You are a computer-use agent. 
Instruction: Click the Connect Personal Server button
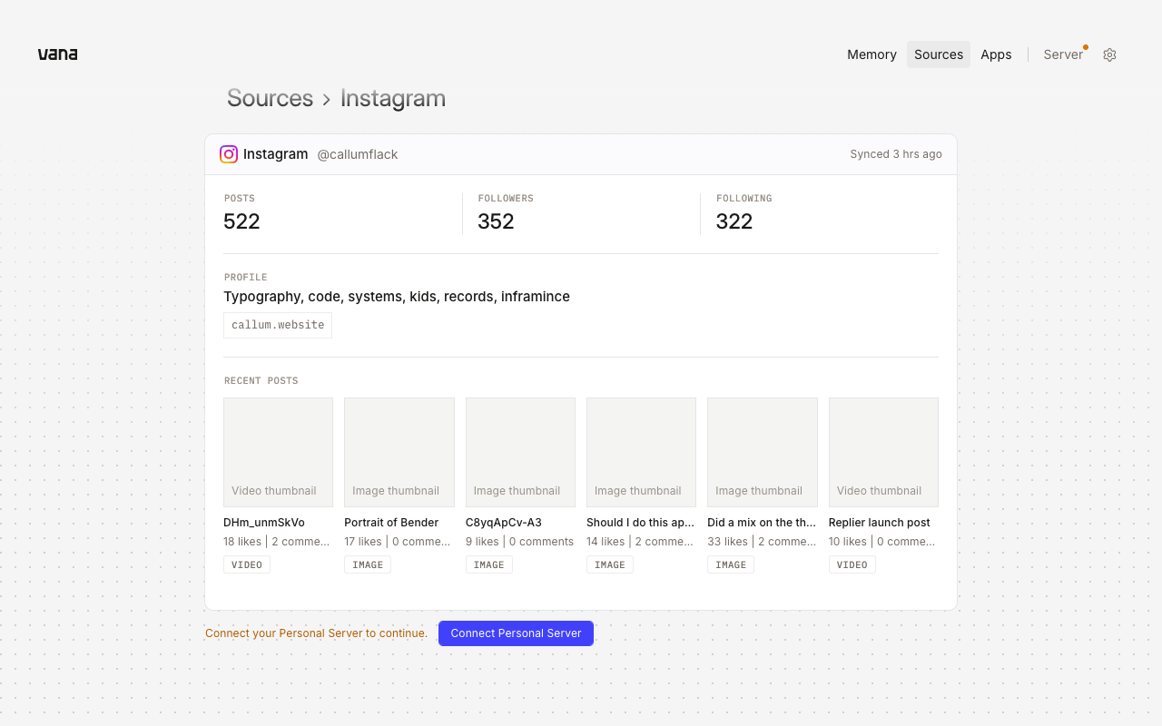pos(516,633)
